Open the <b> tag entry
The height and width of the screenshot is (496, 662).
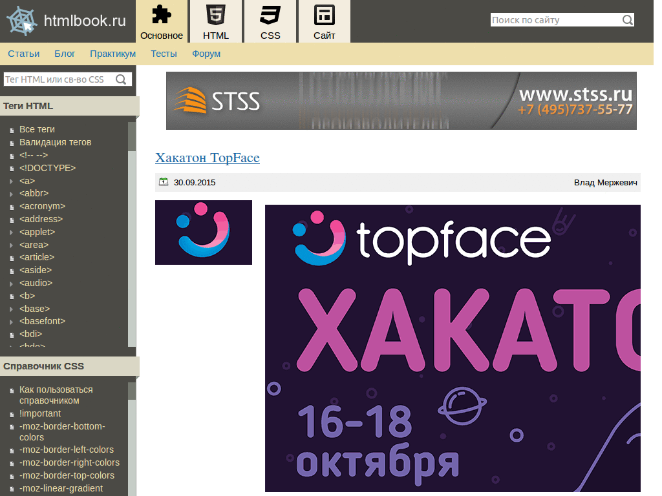[x=27, y=296]
